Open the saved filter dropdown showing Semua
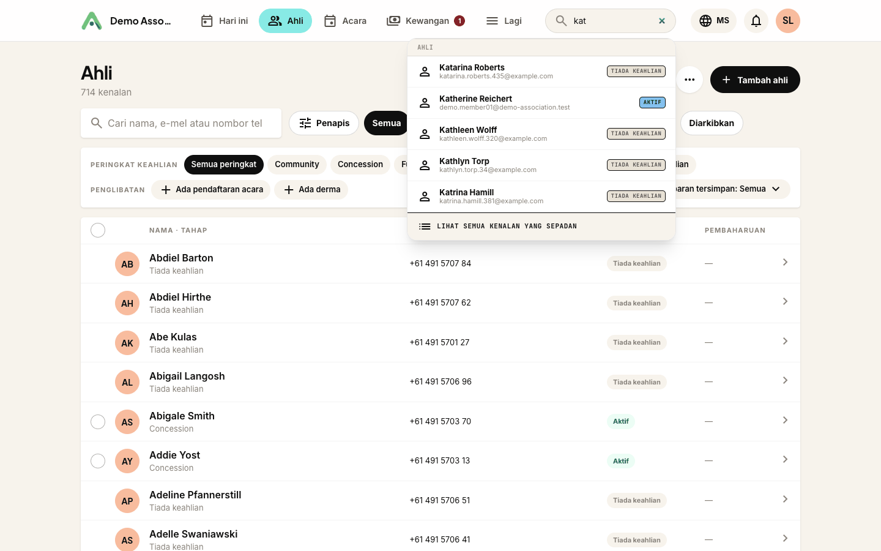The height and width of the screenshot is (551, 881). 732,189
